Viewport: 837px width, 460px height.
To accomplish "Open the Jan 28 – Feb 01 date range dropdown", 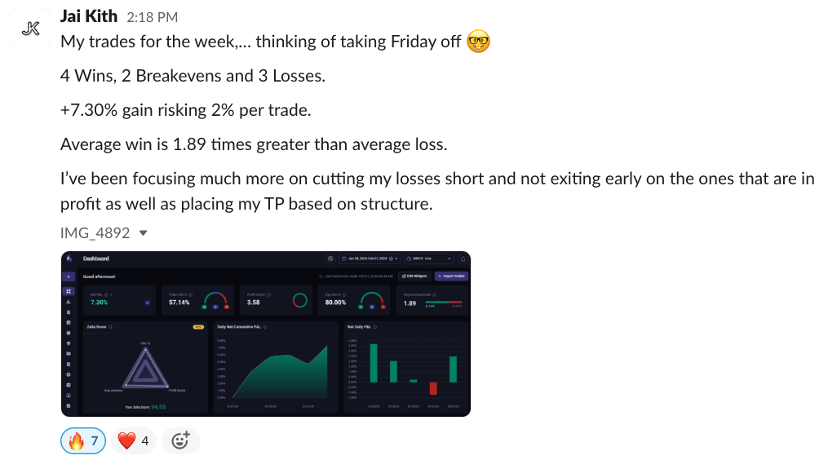I will (370, 259).
